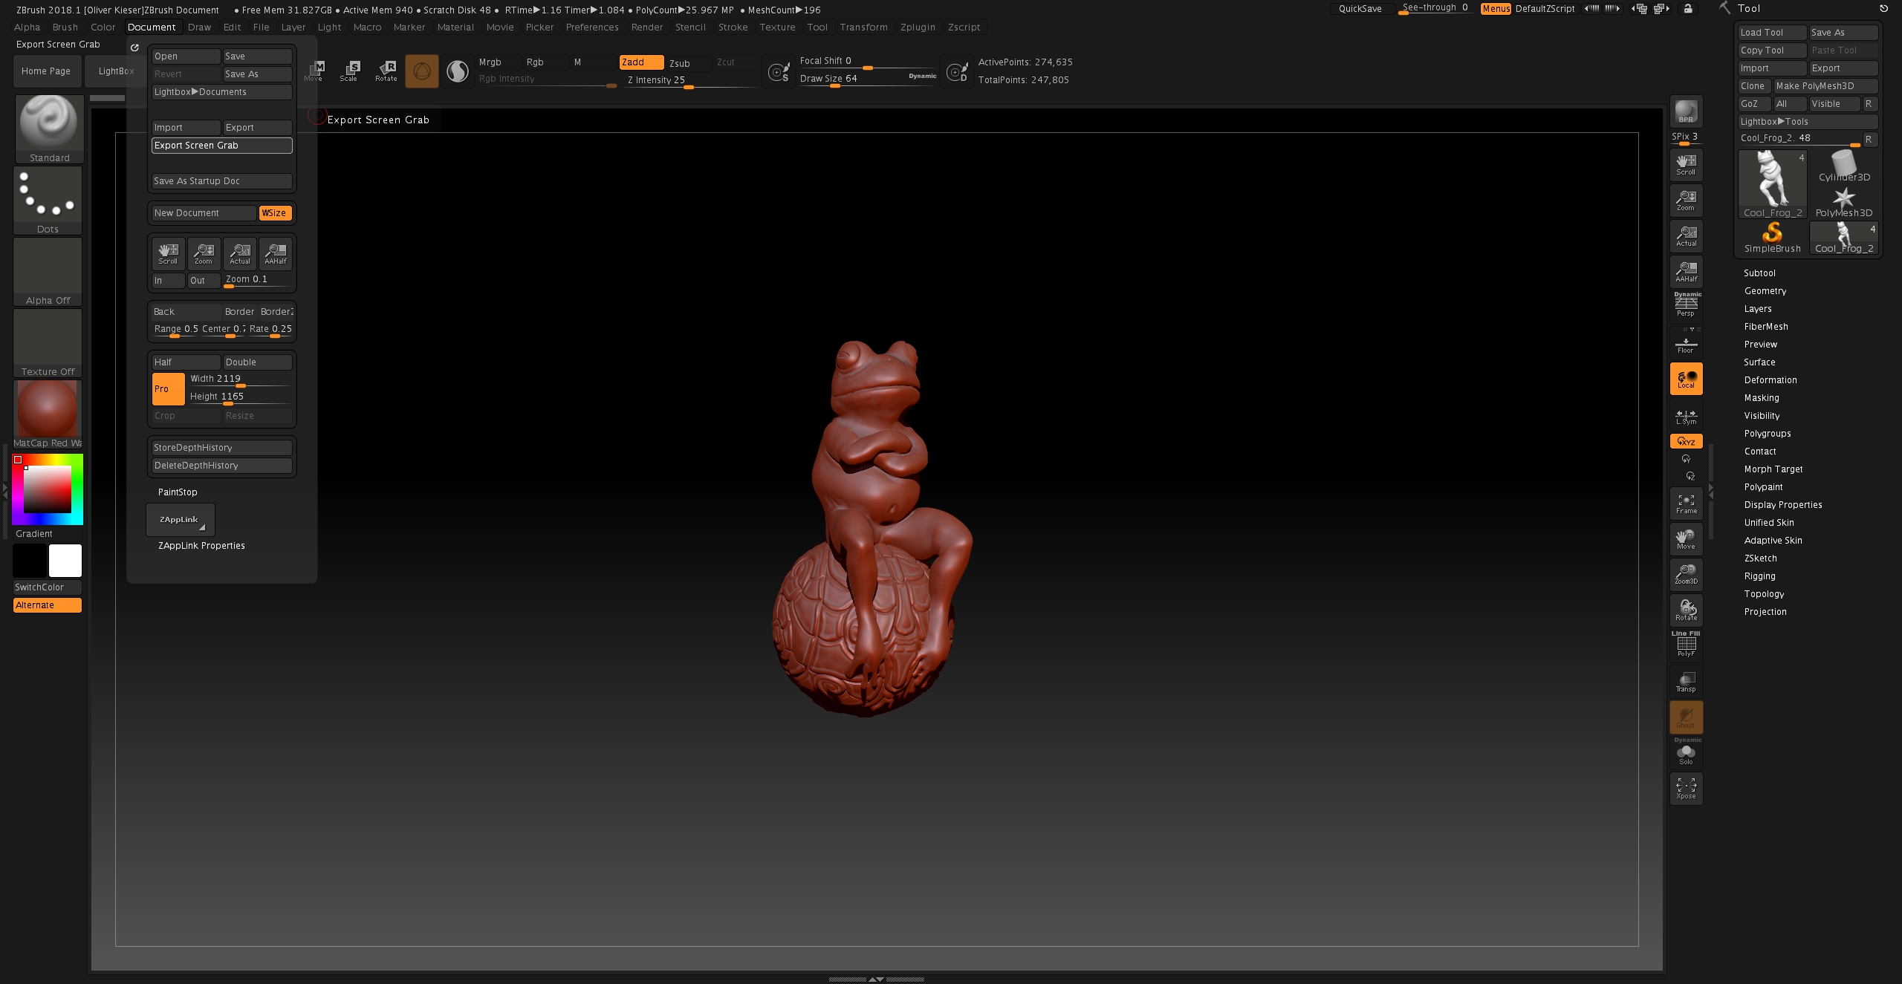Click the AAHalf icon in Document palette

tap(276, 254)
